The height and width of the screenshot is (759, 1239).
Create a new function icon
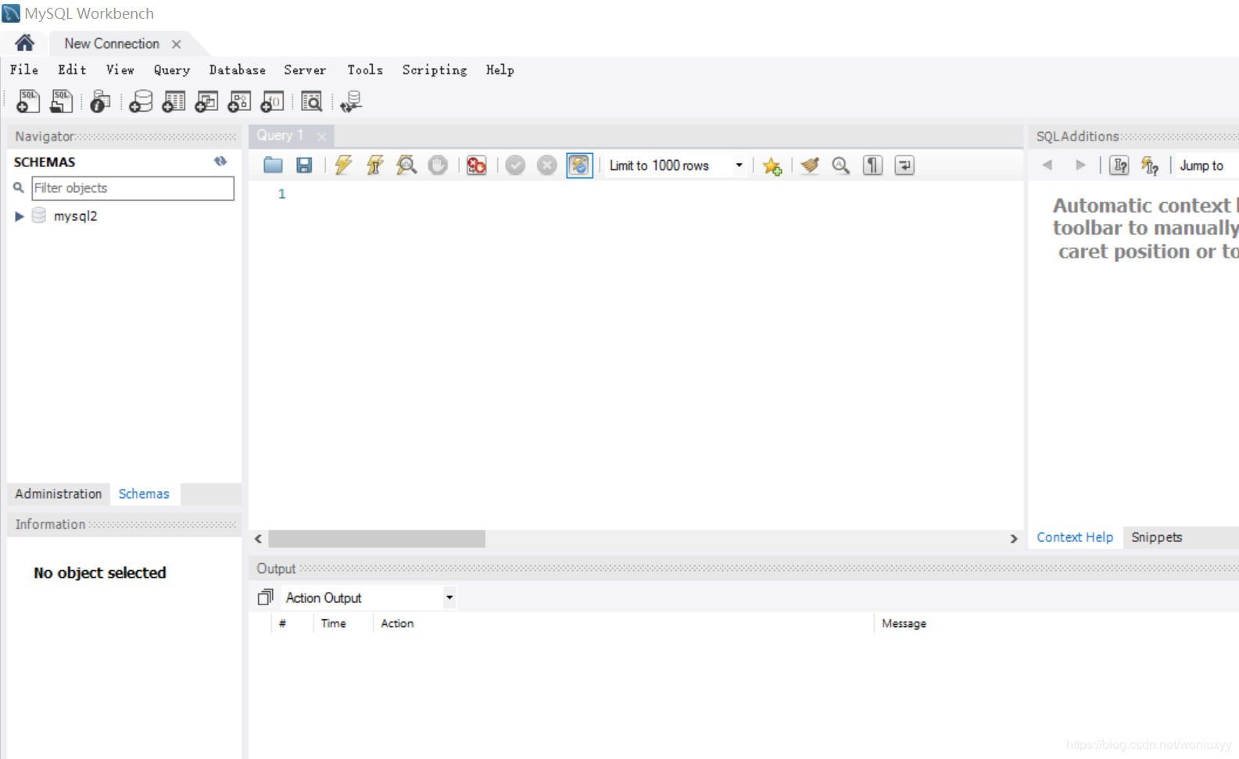[272, 102]
